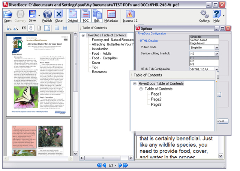Close the document with the X Close icon
This screenshot has width=240, height=171.
pos(59,16)
